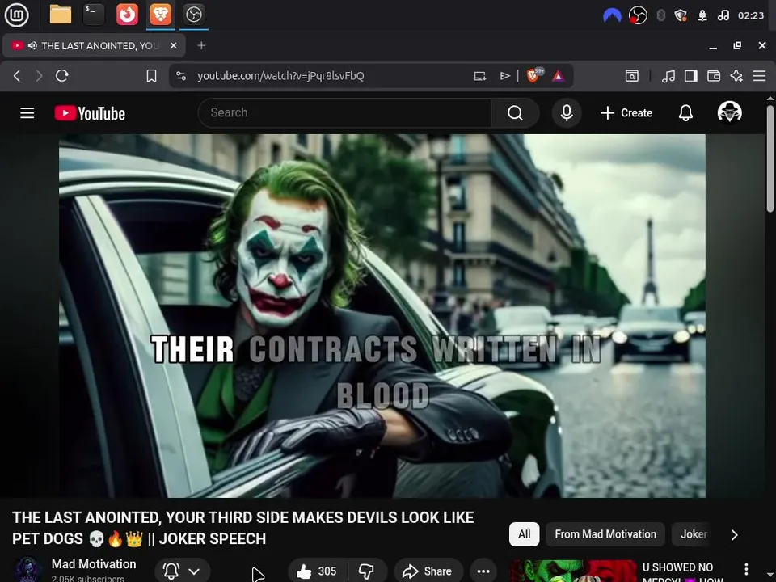Go to YouTube home via the logo
Screen dimensions: 776x582
click(90, 113)
